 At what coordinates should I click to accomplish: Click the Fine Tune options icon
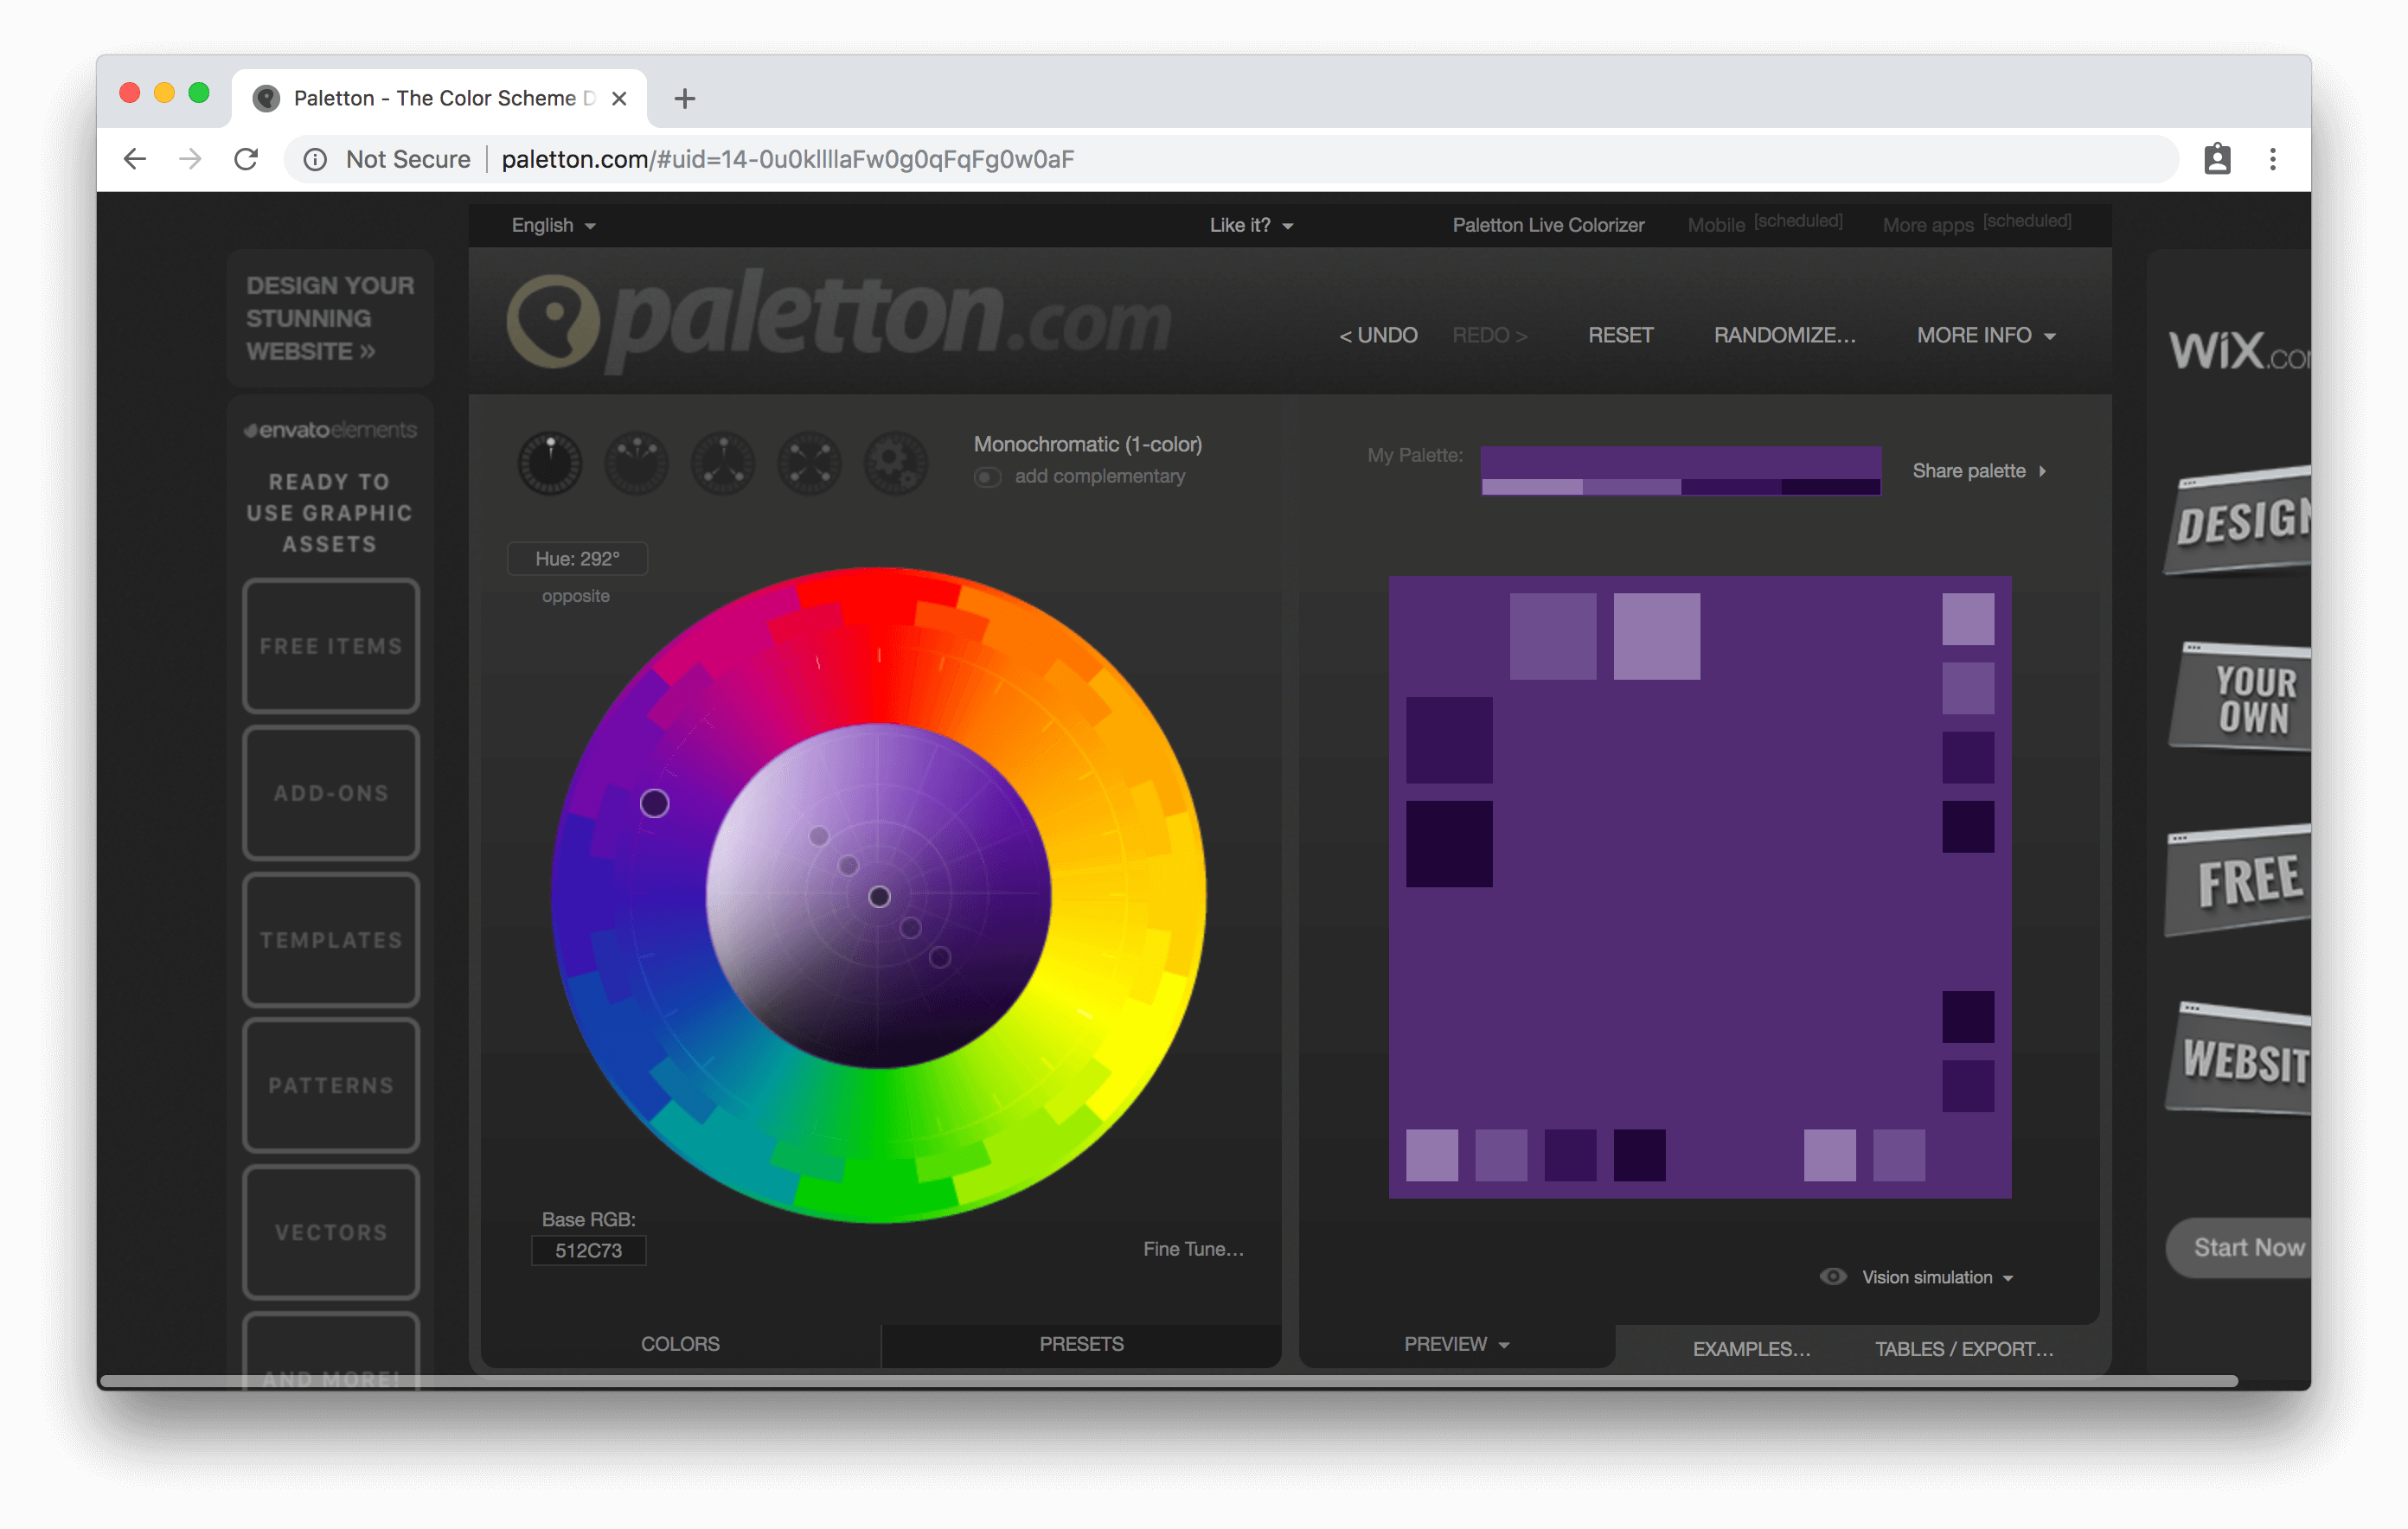(1194, 1248)
